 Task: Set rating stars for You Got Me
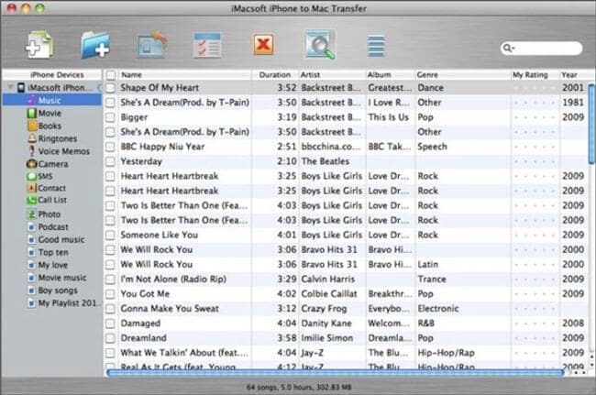pos(535,294)
